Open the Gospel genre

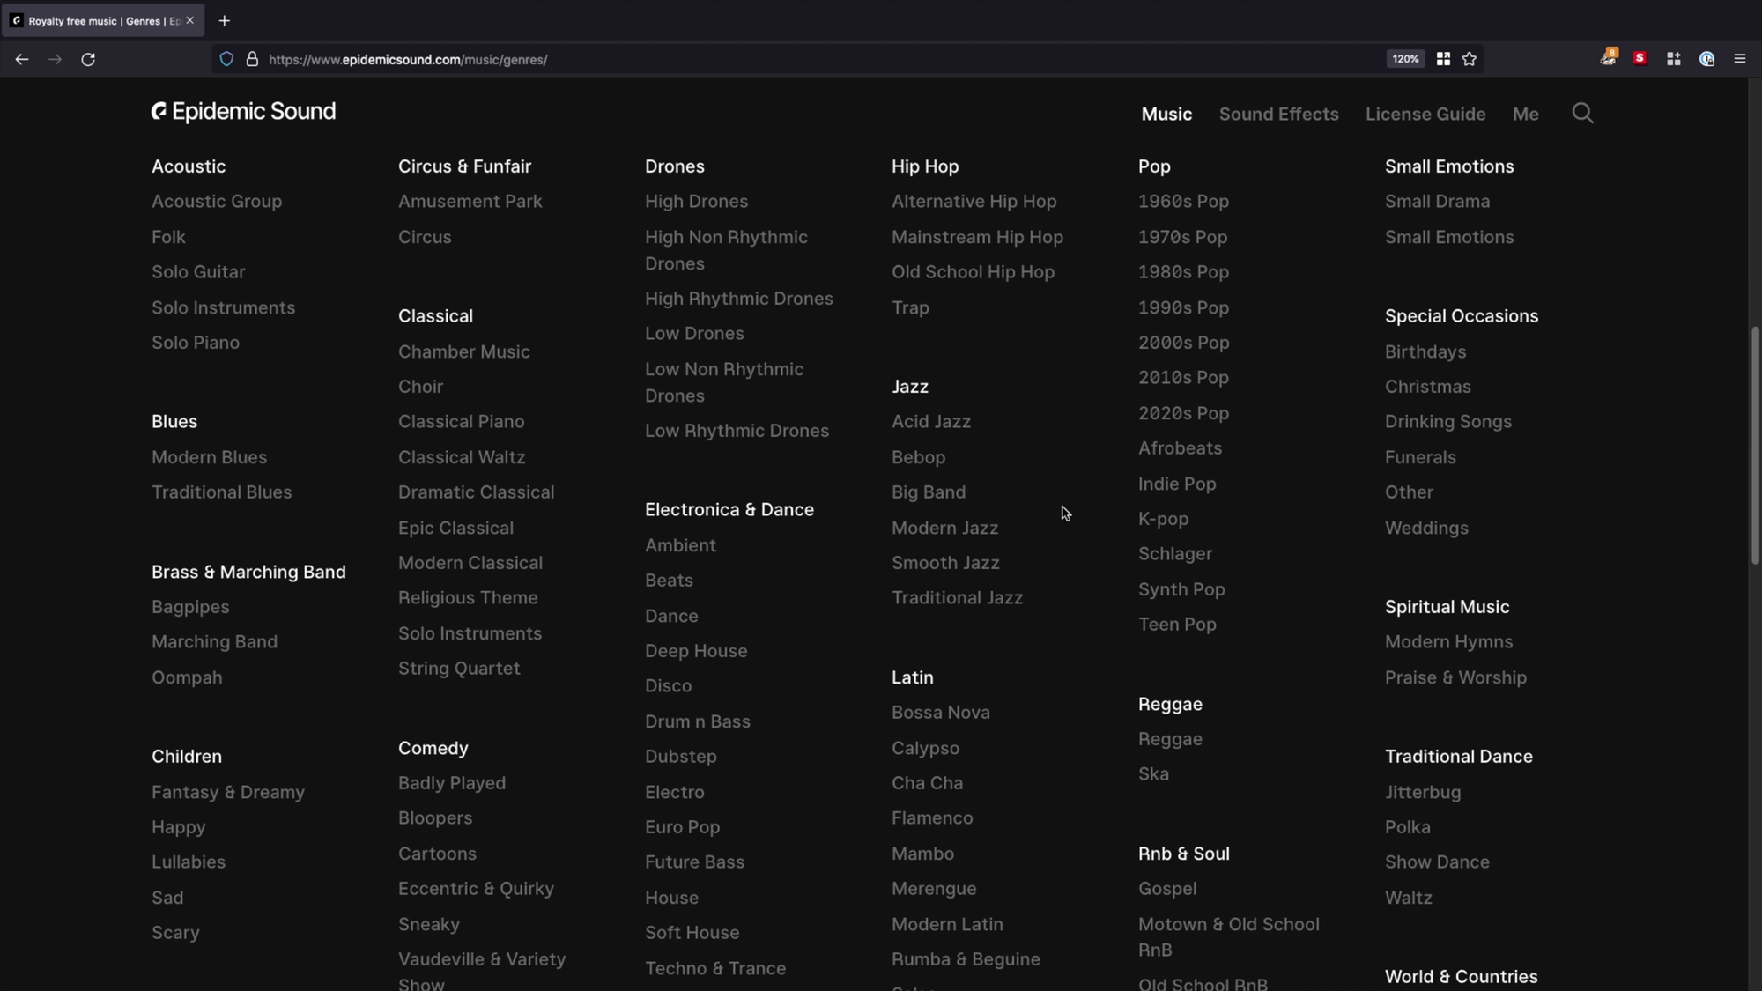[x=1167, y=889]
